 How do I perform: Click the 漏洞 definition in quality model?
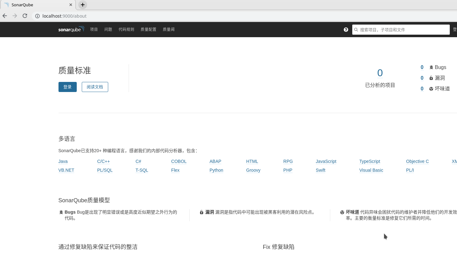tap(260, 212)
